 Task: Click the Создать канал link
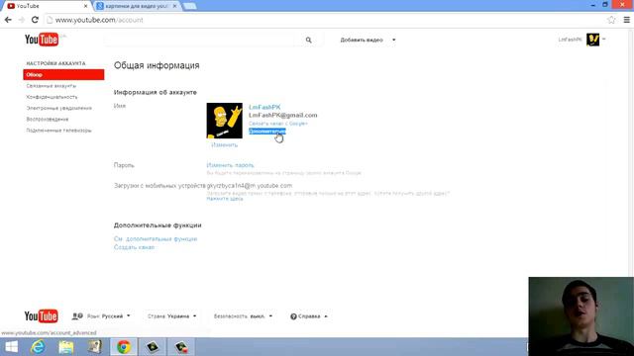click(x=135, y=247)
